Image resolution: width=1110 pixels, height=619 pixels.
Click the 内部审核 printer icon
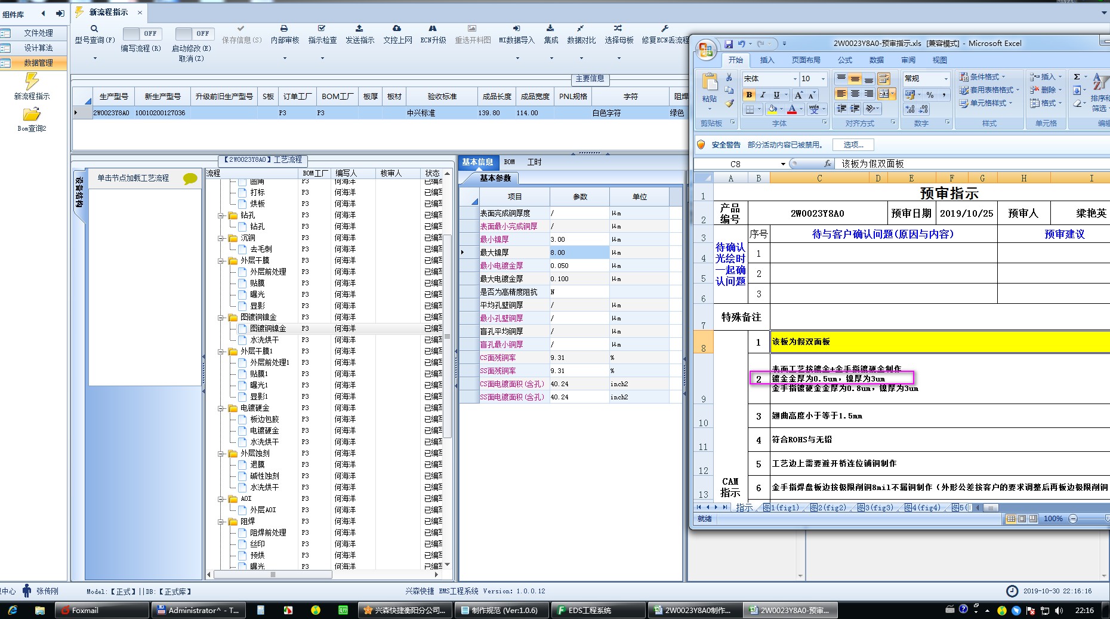click(284, 29)
